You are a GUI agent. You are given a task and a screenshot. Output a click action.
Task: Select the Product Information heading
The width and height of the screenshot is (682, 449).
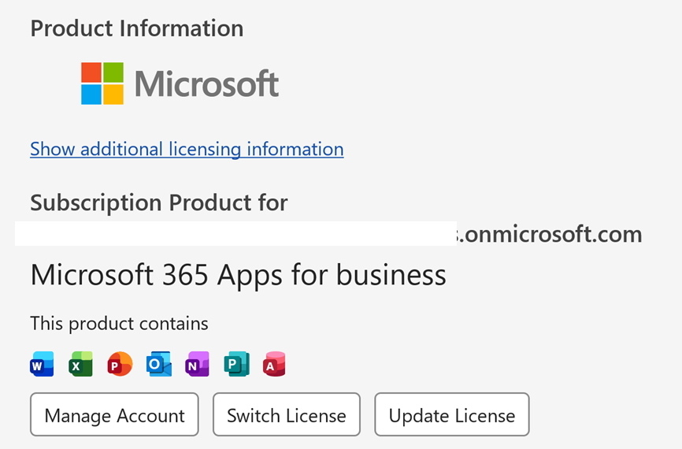click(137, 28)
